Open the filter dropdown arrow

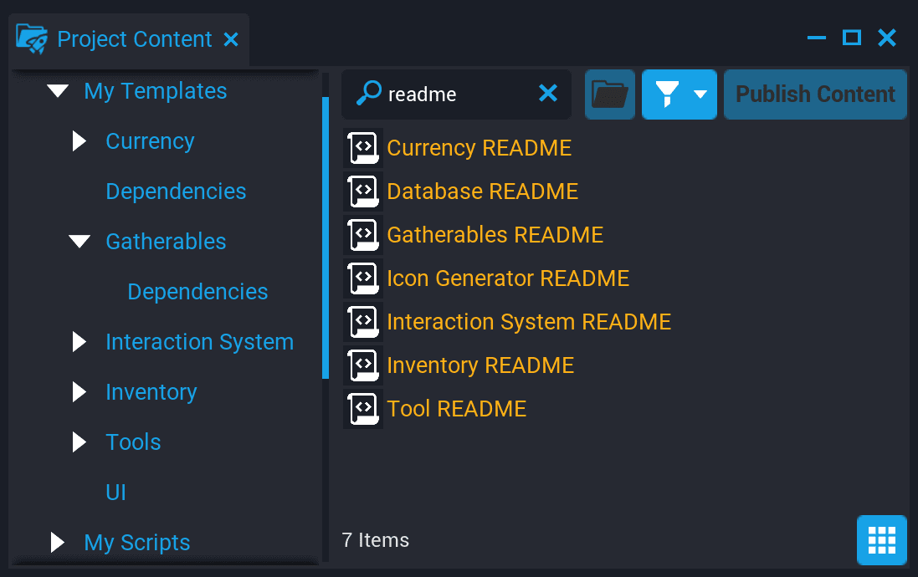[701, 94]
